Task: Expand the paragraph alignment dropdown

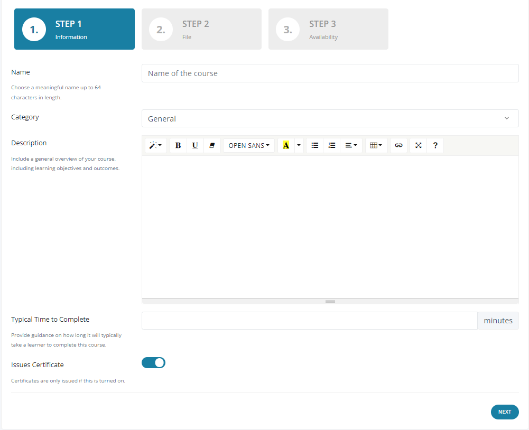Action: 351,145
